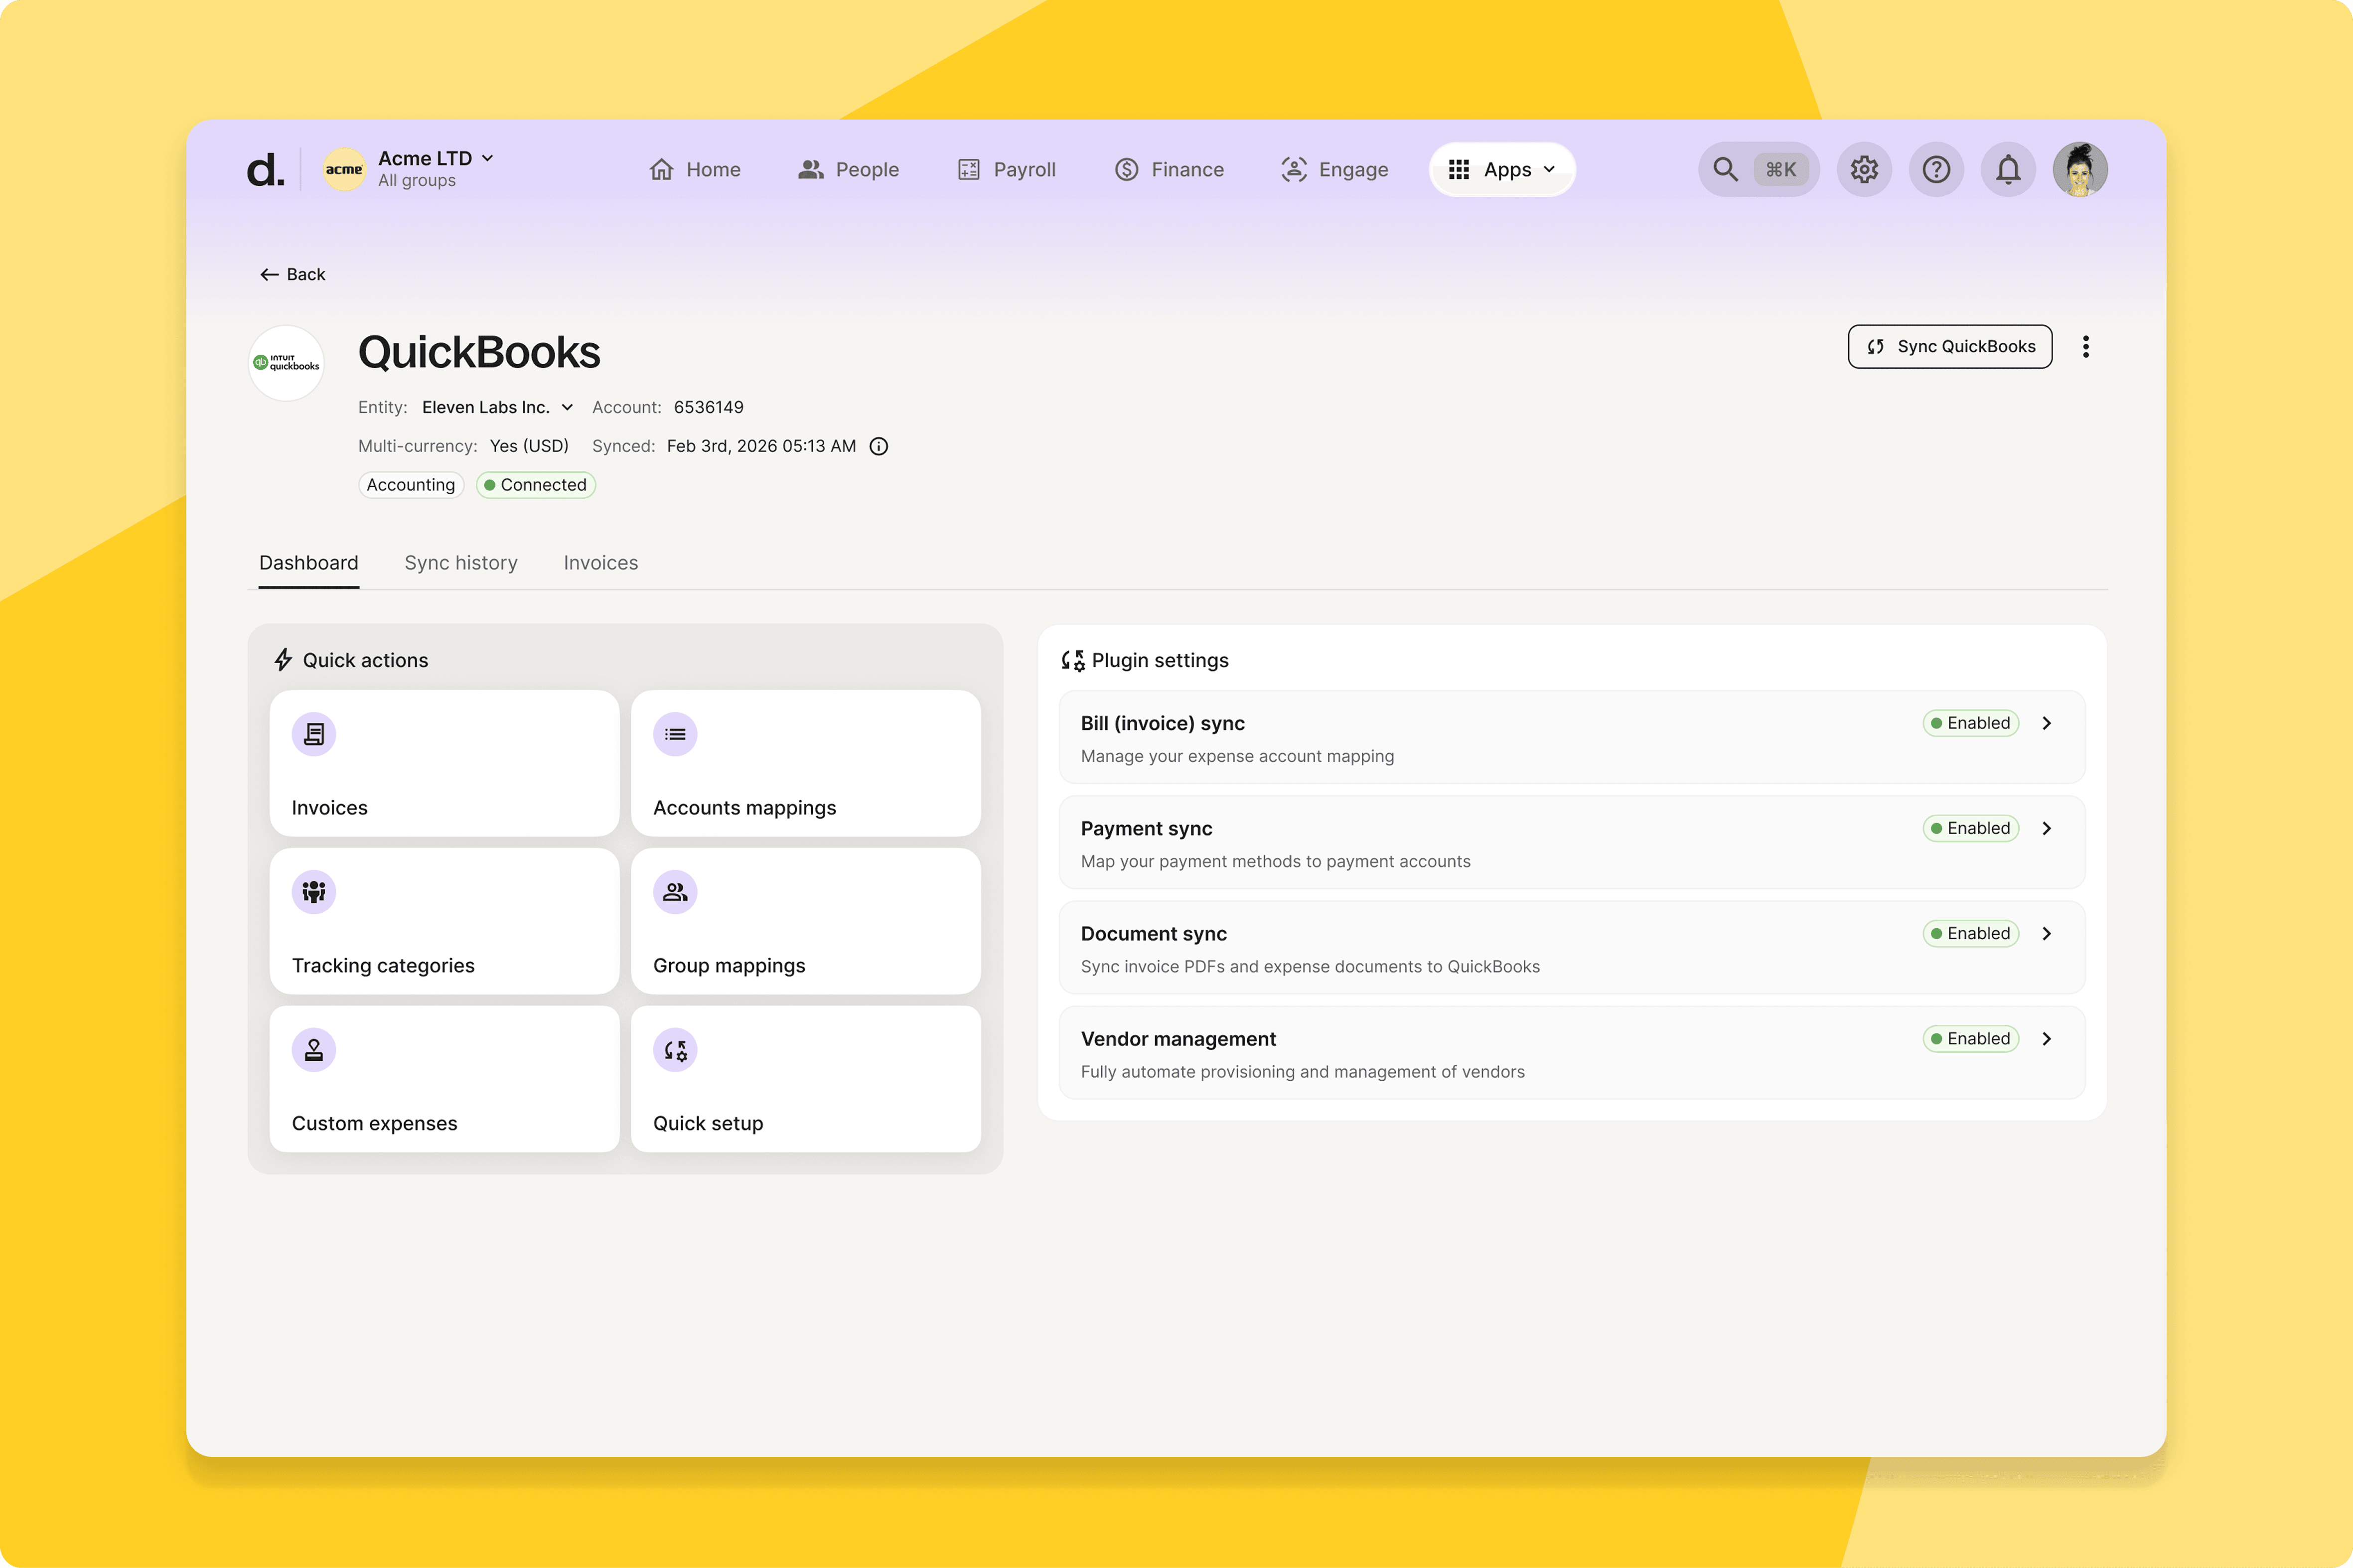The image size is (2353, 1568).
Task: Click the Acme company logo badge
Action: (x=344, y=169)
